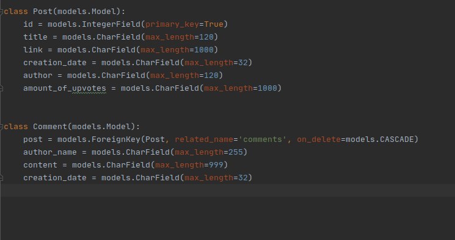Click the 'author' field name in Post
Image resolution: width=455 pixels, height=240 pixels.
coord(38,76)
